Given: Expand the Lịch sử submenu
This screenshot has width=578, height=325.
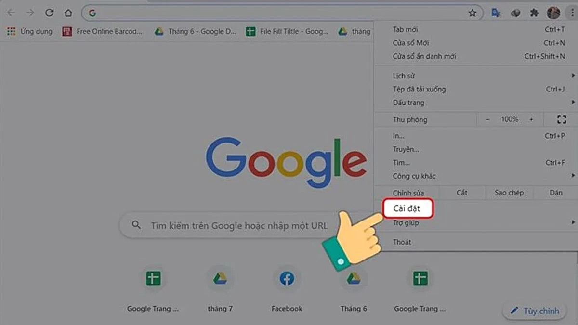Looking at the screenshot, I should (x=475, y=76).
